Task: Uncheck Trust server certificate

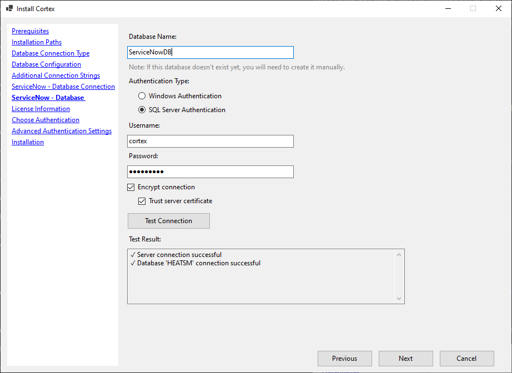Action: [x=142, y=200]
